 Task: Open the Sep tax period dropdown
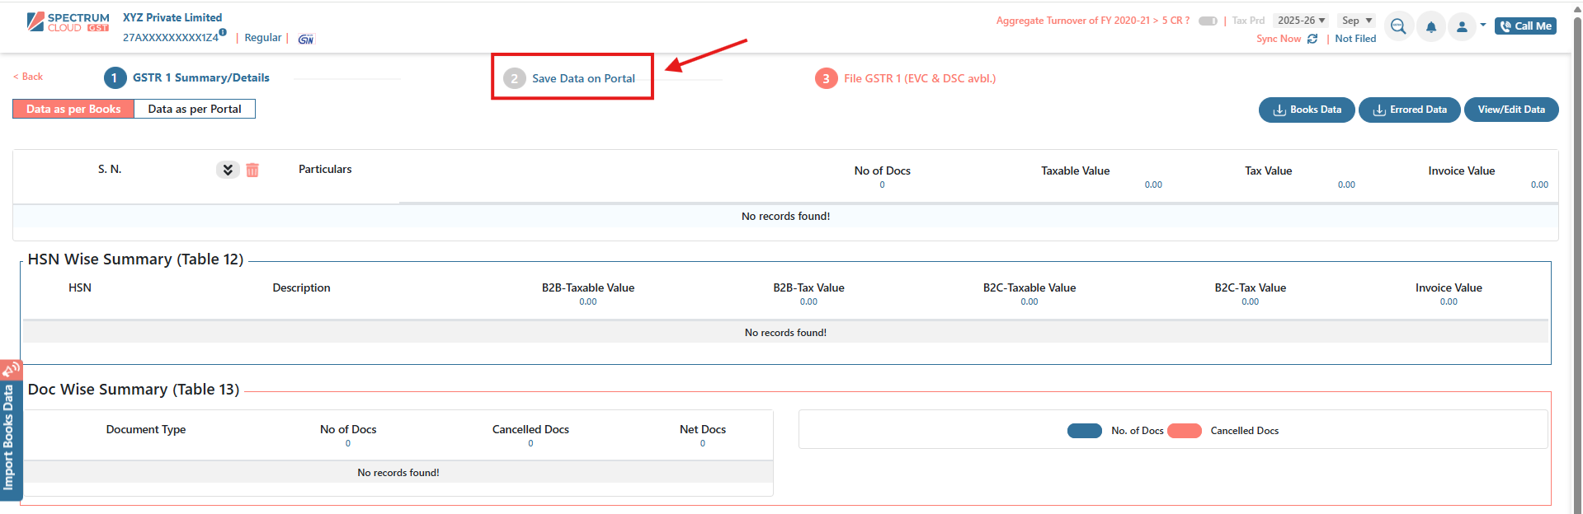coord(1357,21)
